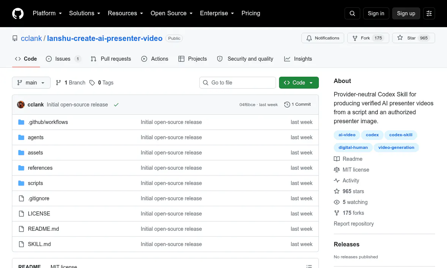The image size is (447, 268).
Task: Open the .gitignore file
Action: [39, 198]
